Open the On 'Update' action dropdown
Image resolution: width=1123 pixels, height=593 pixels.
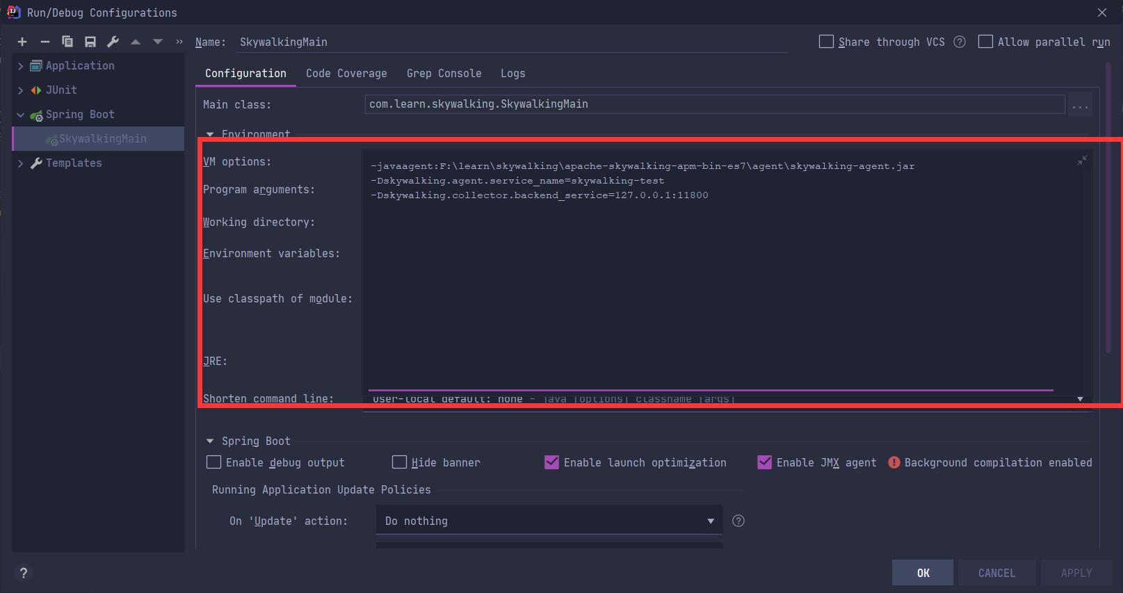pos(549,521)
